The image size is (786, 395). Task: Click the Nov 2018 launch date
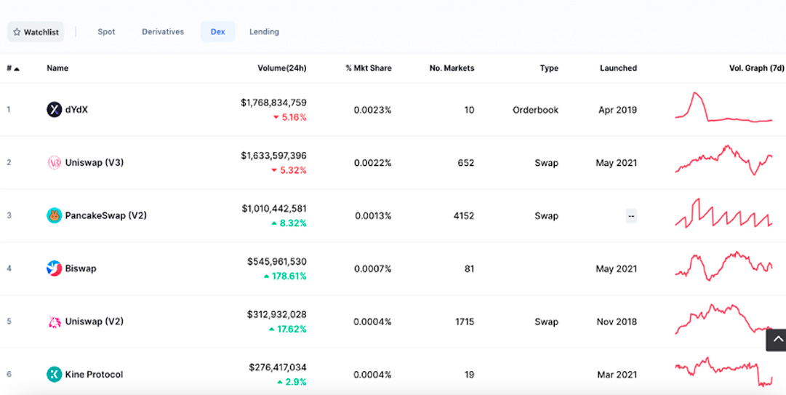coord(617,322)
